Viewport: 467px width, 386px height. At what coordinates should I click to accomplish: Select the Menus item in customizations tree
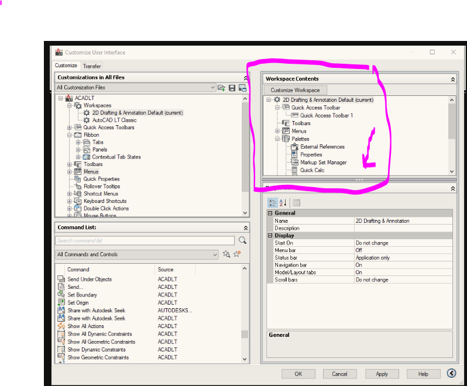point(91,172)
